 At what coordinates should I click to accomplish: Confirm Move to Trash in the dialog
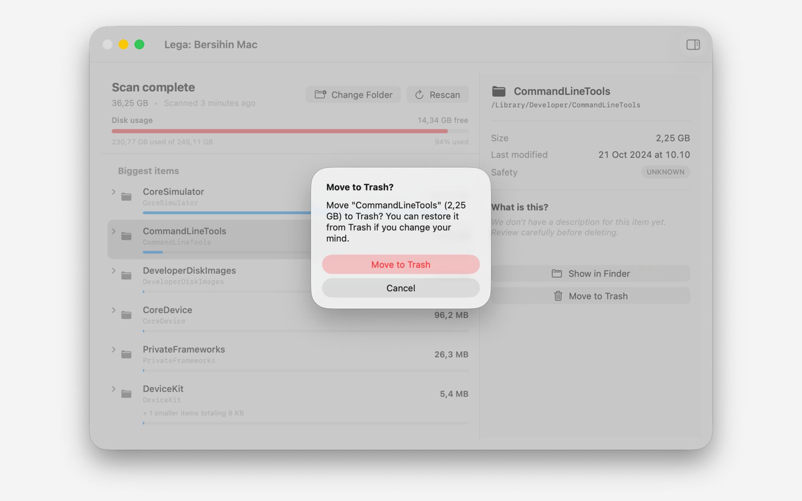(400, 265)
